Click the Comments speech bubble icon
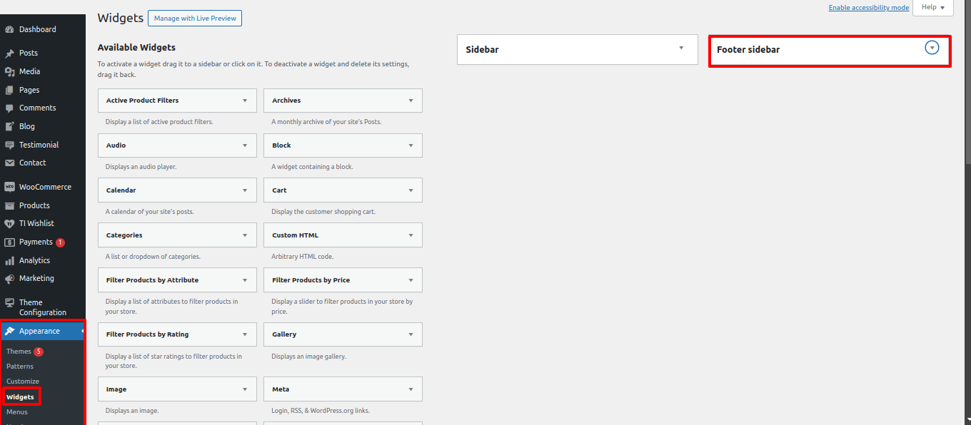 9,108
